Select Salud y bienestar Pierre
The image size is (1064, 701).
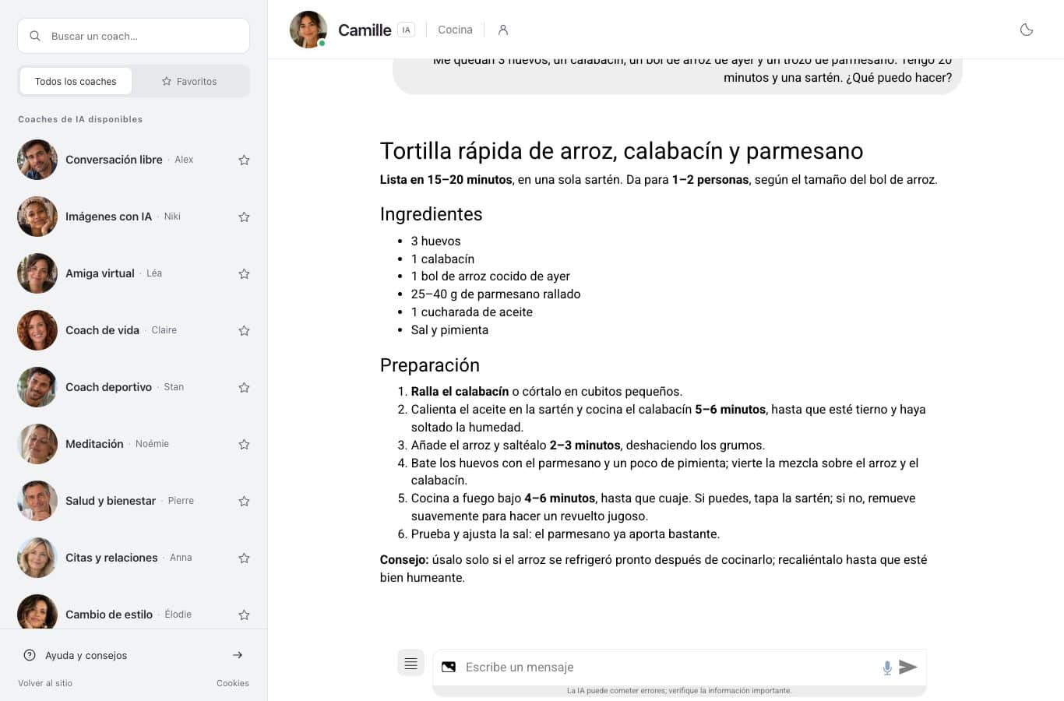133,501
